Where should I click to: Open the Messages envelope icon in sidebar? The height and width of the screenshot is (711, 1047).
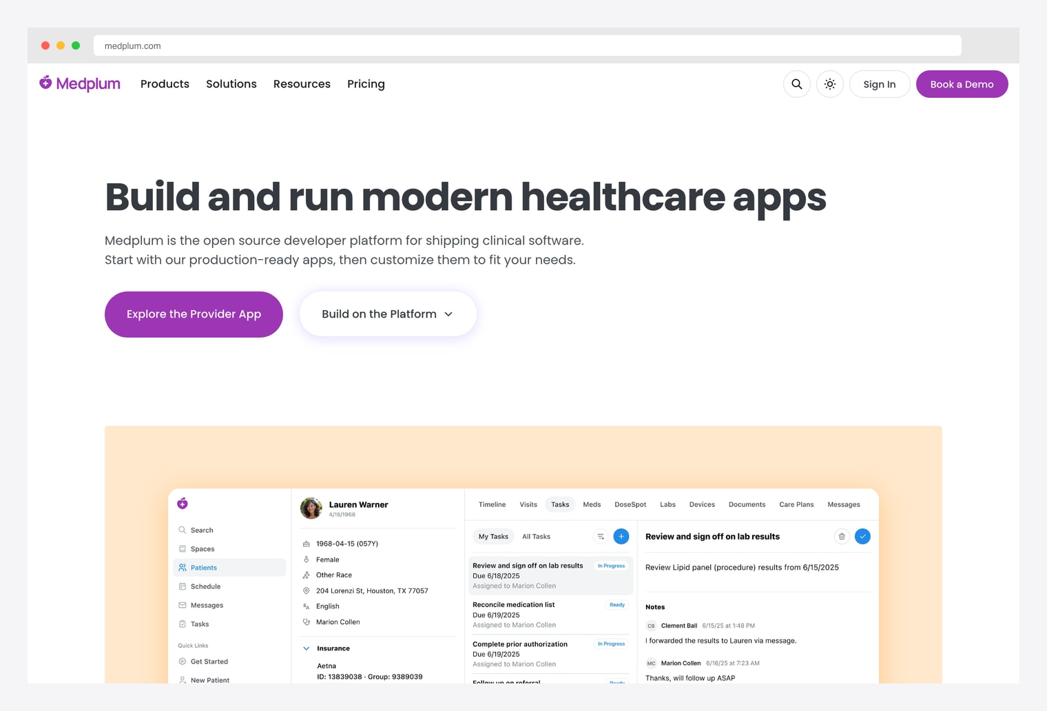click(x=183, y=605)
